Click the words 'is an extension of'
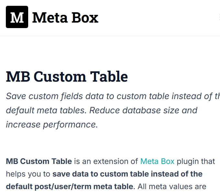 [x=106, y=161]
